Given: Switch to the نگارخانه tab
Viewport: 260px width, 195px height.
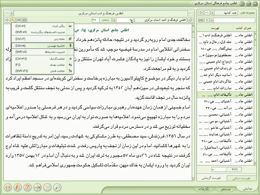Looking at the screenshot, I should coord(204,189).
